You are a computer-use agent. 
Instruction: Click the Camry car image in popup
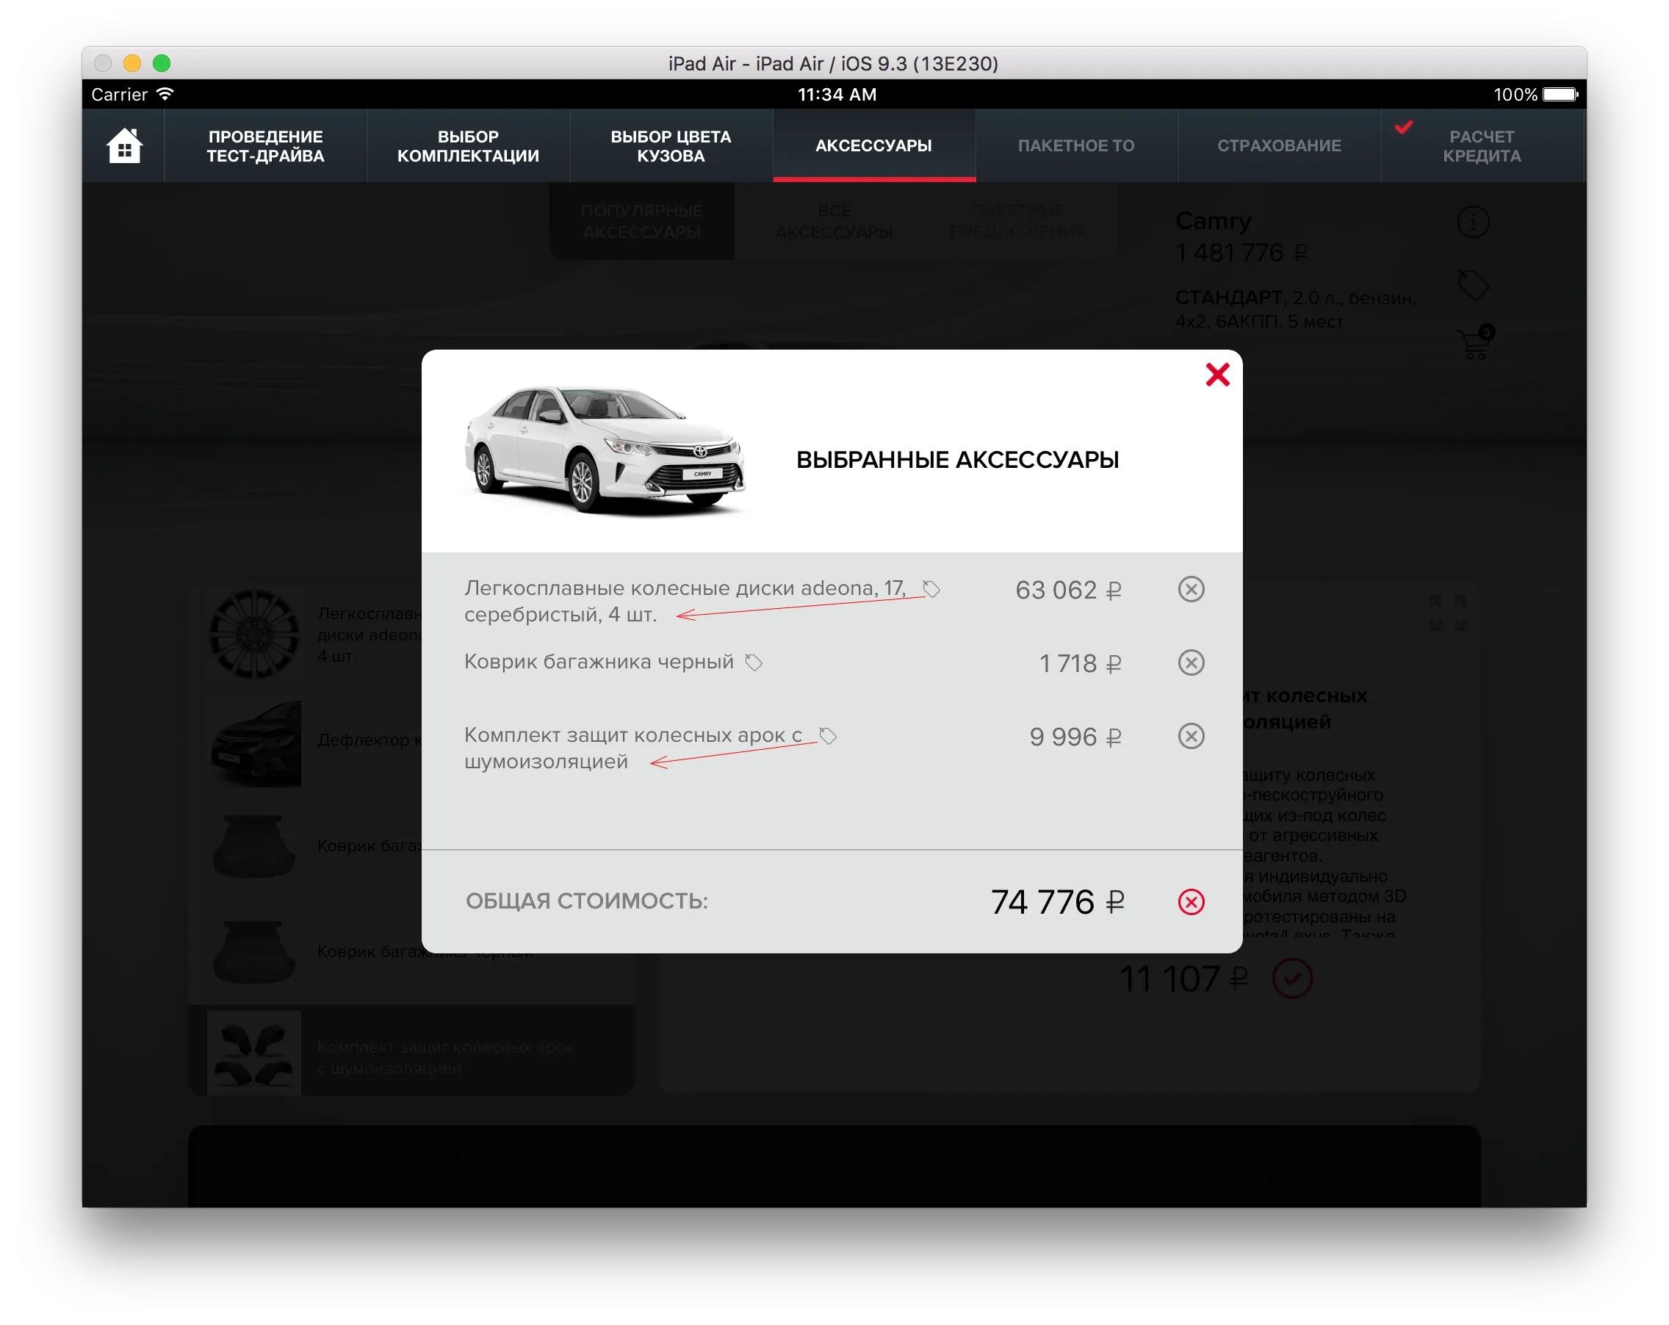pyautogui.click(x=605, y=450)
